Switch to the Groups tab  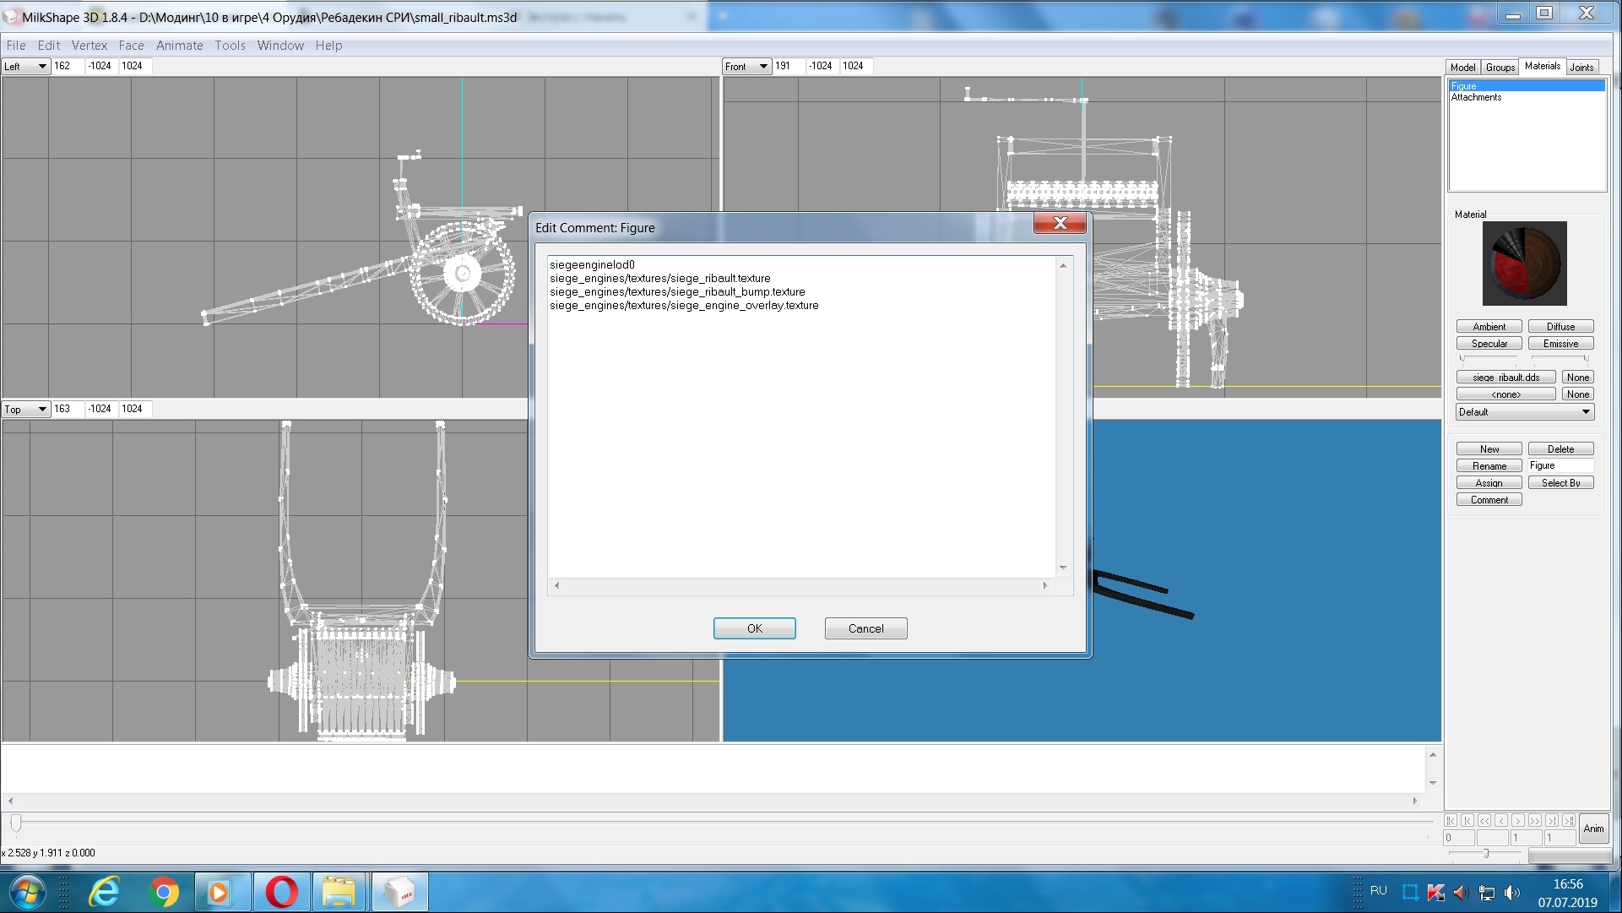[x=1500, y=67]
